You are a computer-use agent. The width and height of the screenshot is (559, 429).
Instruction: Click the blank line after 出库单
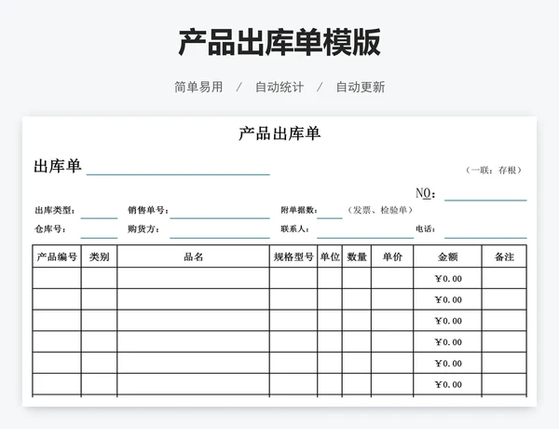click(x=178, y=174)
